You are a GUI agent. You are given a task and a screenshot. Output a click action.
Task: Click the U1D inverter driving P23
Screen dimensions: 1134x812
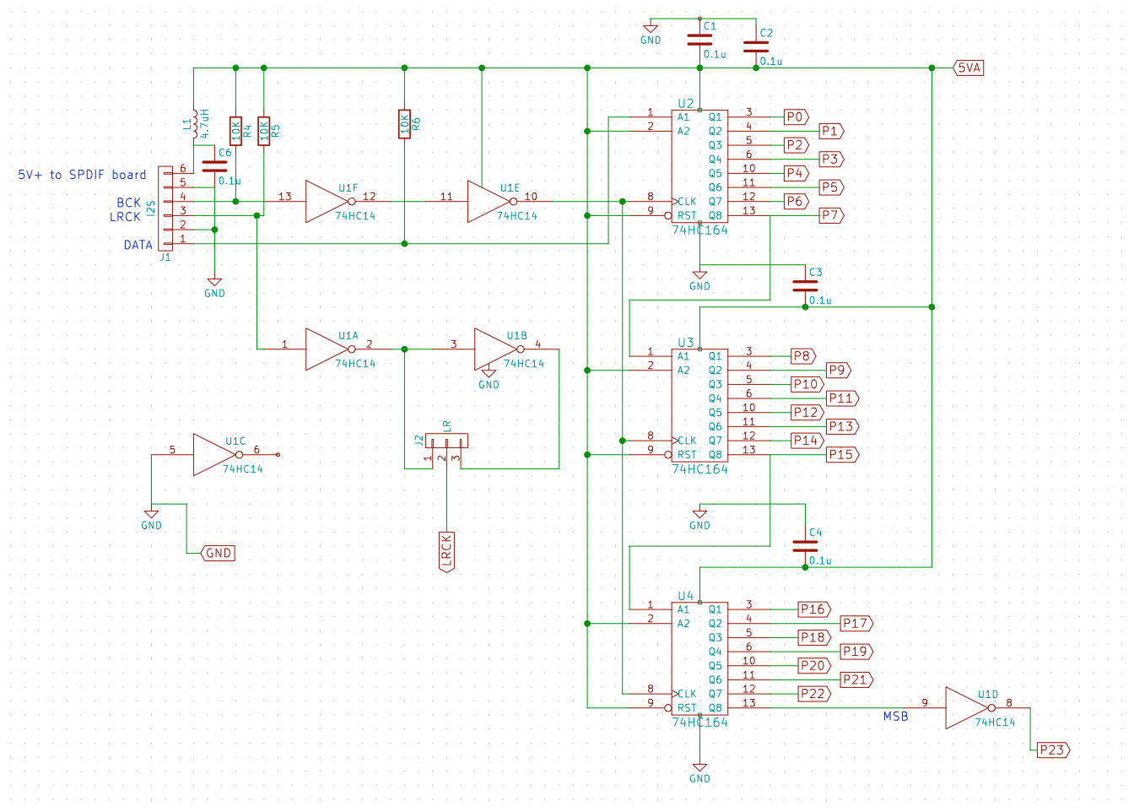coord(962,707)
